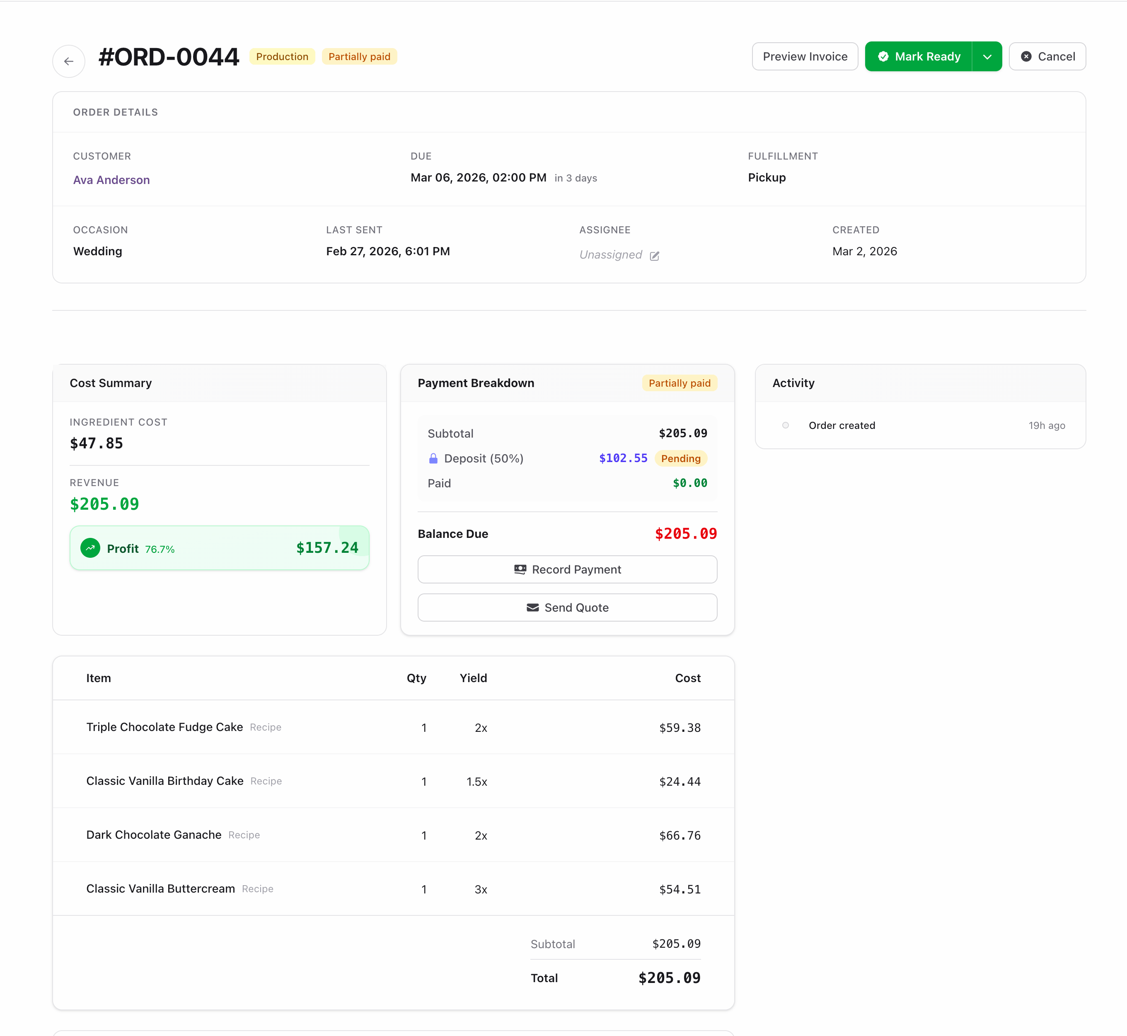Click the Profit 76.7% progress bar
The image size is (1127, 1036).
click(219, 548)
